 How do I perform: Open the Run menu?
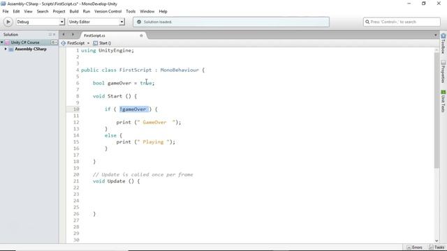tap(87, 11)
